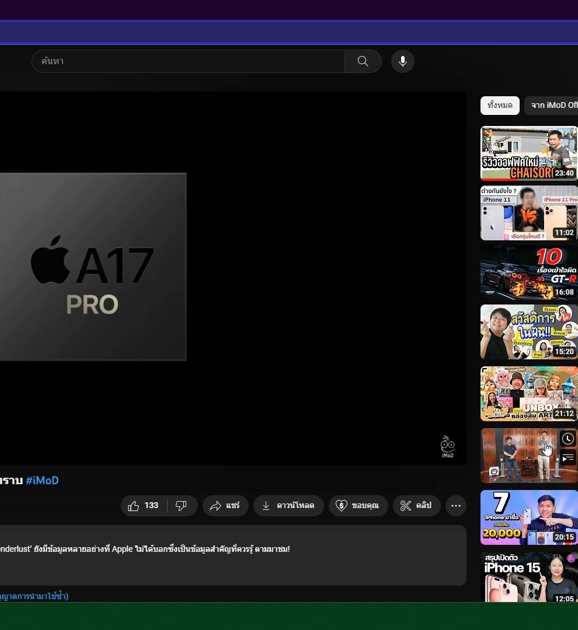
Task: Open the GT-R 10 misconceptions video
Action: (x=529, y=272)
